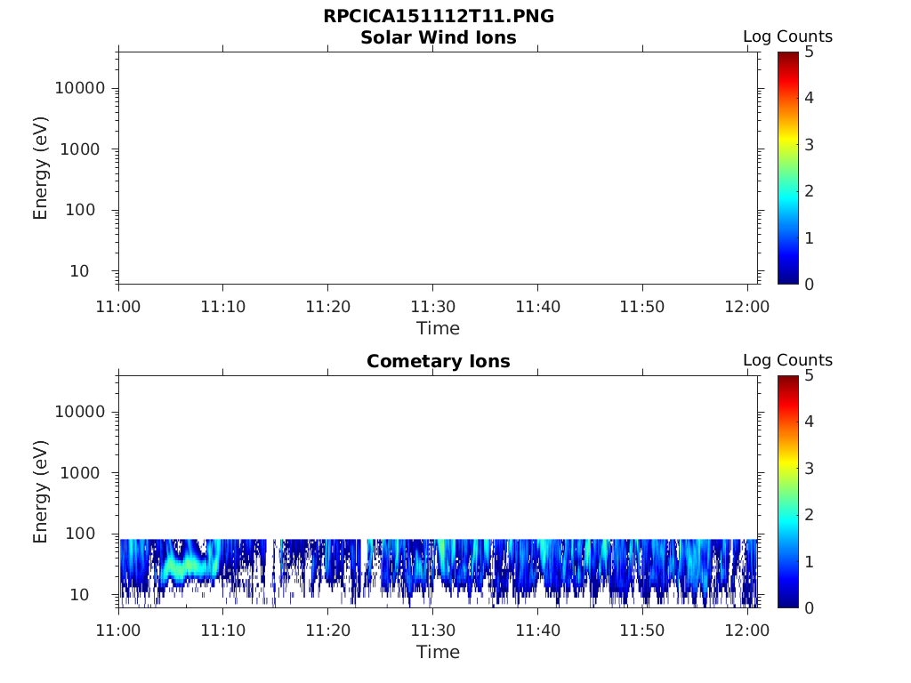The height and width of the screenshot is (683, 911).
Task: Select 11:50 time tick under Solar Wind plot
Action: point(642,307)
